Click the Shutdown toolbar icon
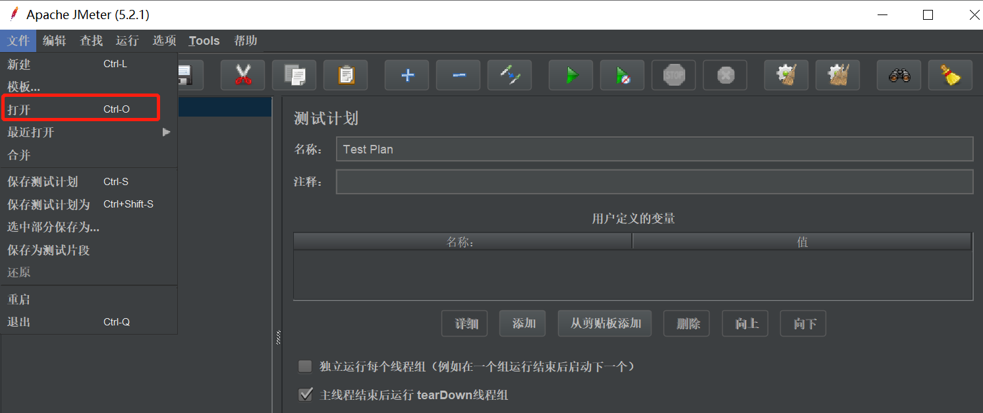Image resolution: width=983 pixels, height=413 pixels. point(725,75)
